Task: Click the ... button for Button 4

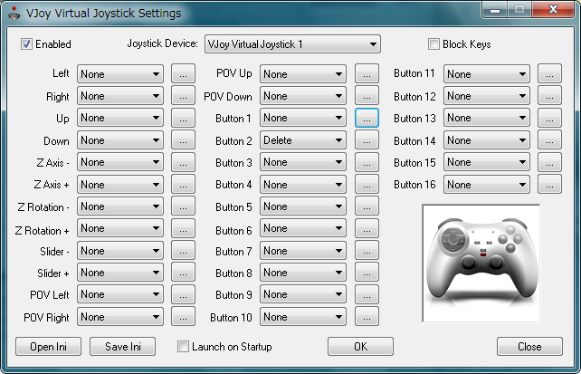Action: click(367, 184)
